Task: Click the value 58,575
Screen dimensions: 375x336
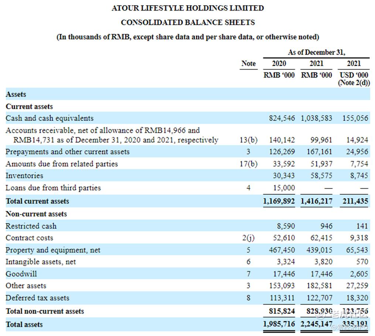Action: [x=321, y=176]
